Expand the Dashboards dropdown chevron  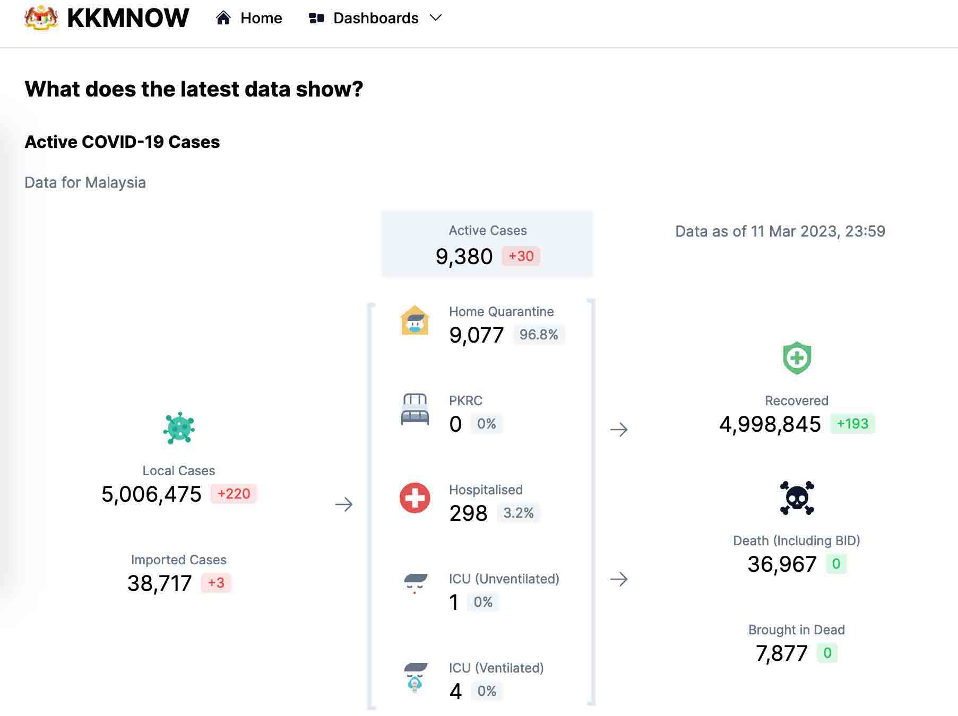coord(436,18)
